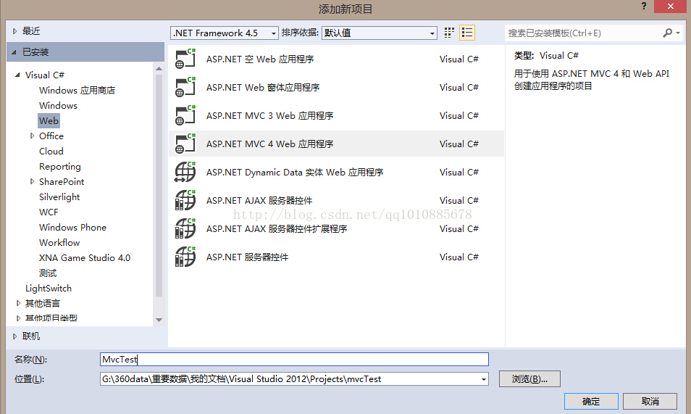Screen dimensions: 691x414
Task: Select the Workflow category
Action: pyautogui.click(x=59, y=243)
